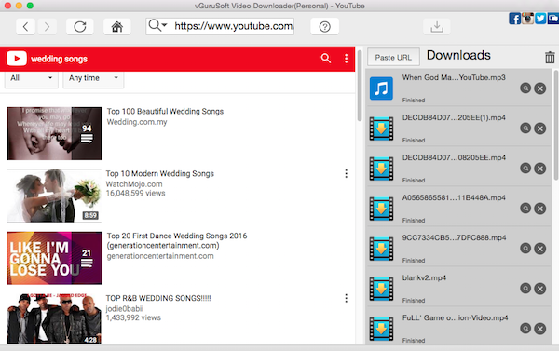Locate 9CC7334CB5...7DFC888.mp4 with magnifier
Image resolution: width=559 pixels, height=351 pixels.
[x=525, y=248]
